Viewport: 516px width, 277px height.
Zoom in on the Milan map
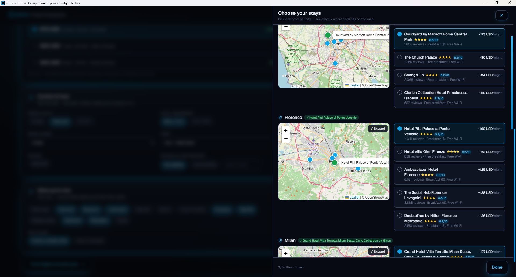pyautogui.click(x=286, y=253)
